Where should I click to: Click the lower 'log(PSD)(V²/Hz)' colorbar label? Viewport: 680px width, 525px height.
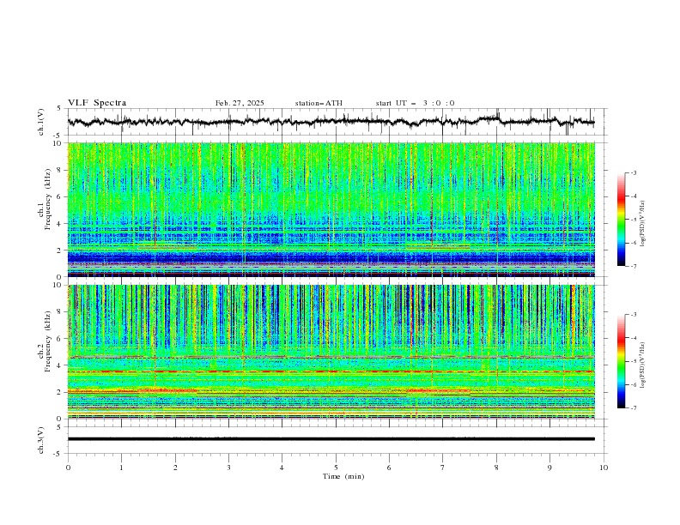coord(642,365)
